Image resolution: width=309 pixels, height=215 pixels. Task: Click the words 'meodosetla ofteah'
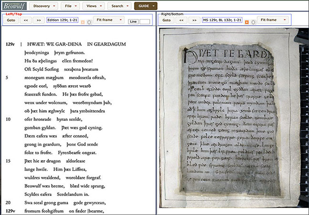click(x=87, y=78)
